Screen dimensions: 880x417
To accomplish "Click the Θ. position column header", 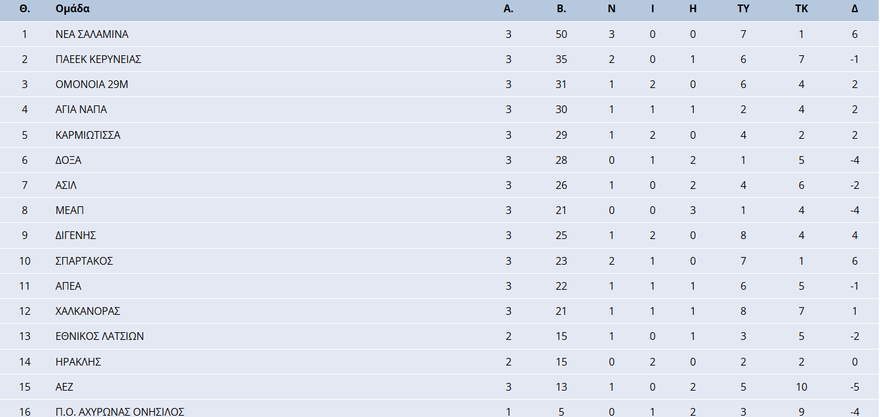I will (x=25, y=9).
